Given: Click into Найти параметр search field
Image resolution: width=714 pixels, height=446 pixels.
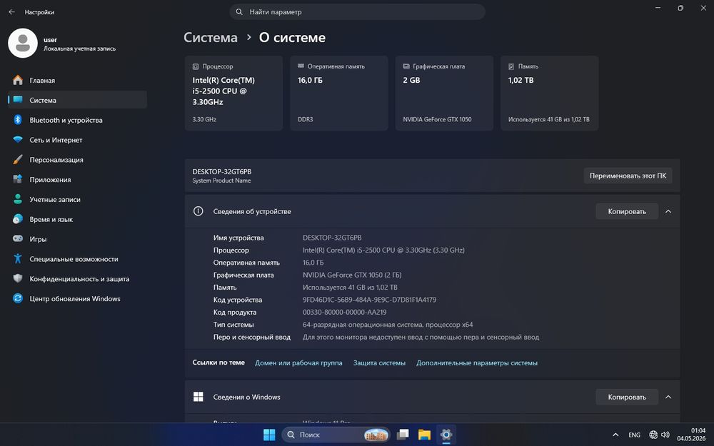Looking at the screenshot, I should [358, 12].
